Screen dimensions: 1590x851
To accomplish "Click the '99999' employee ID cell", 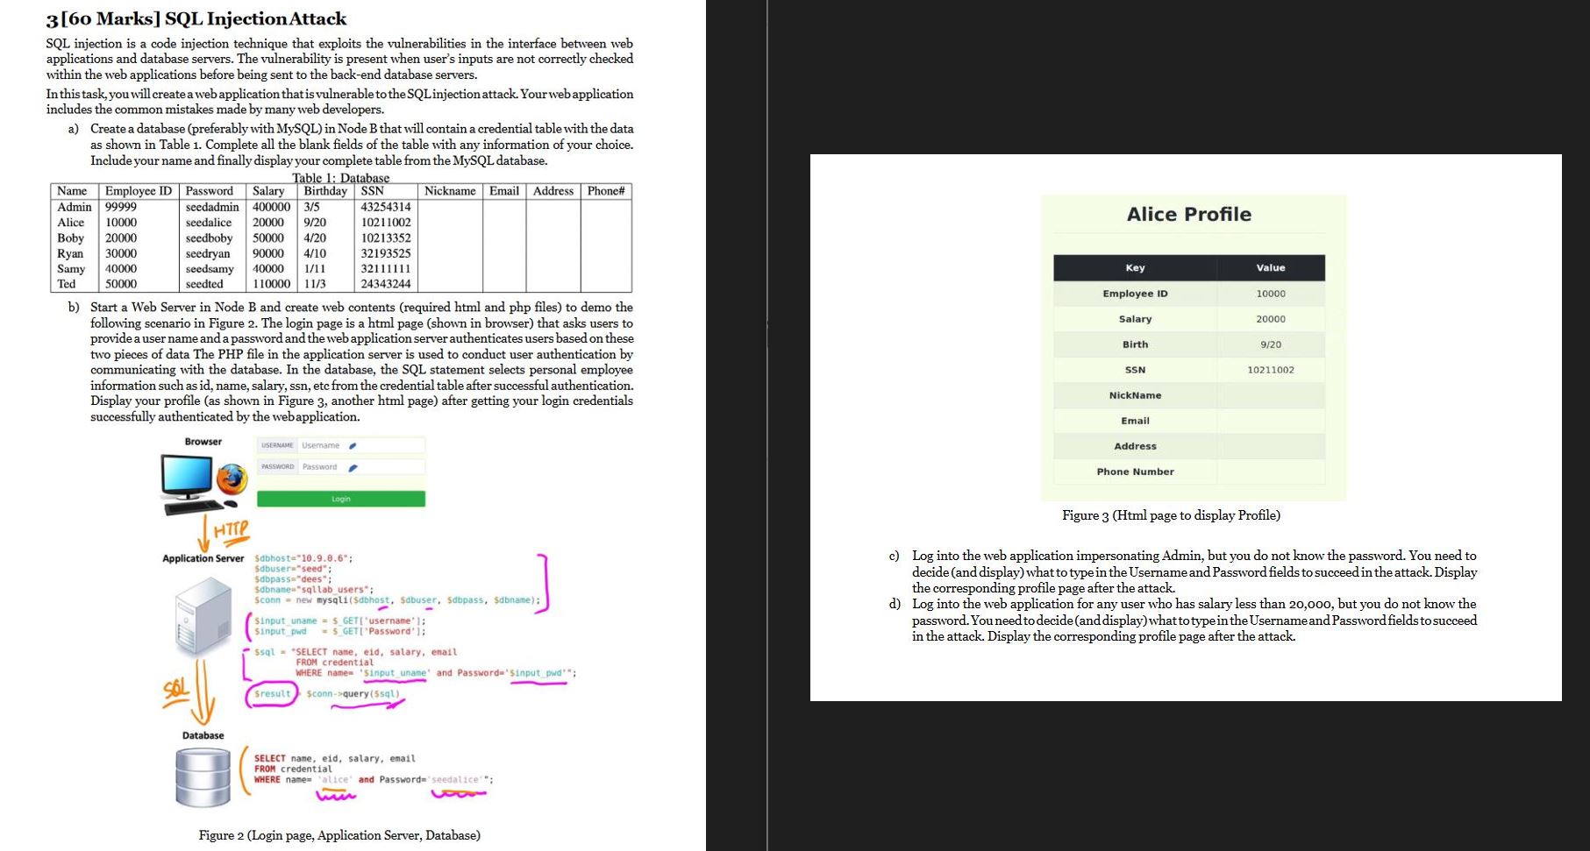I will click(121, 207).
